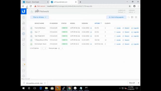Click Show all downloads button
The image size is (161, 91).
(x=132, y=83)
